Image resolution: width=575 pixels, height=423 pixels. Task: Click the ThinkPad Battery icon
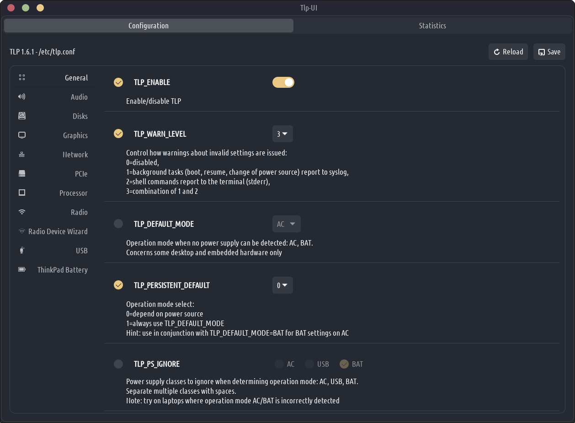tap(22, 270)
